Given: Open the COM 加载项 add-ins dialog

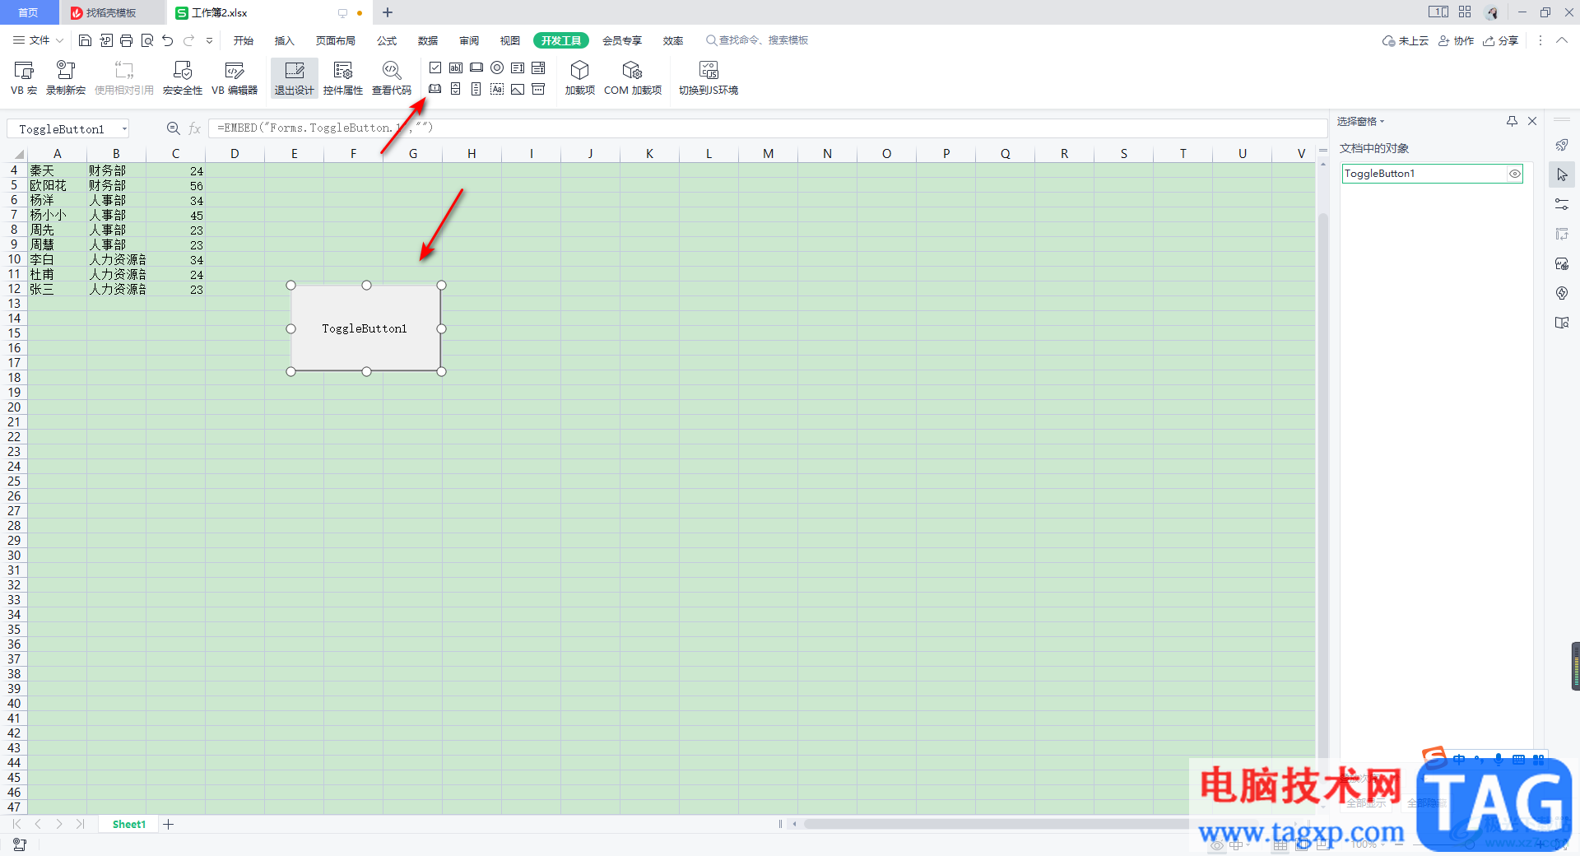Looking at the screenshot, I should coord(632,78).
